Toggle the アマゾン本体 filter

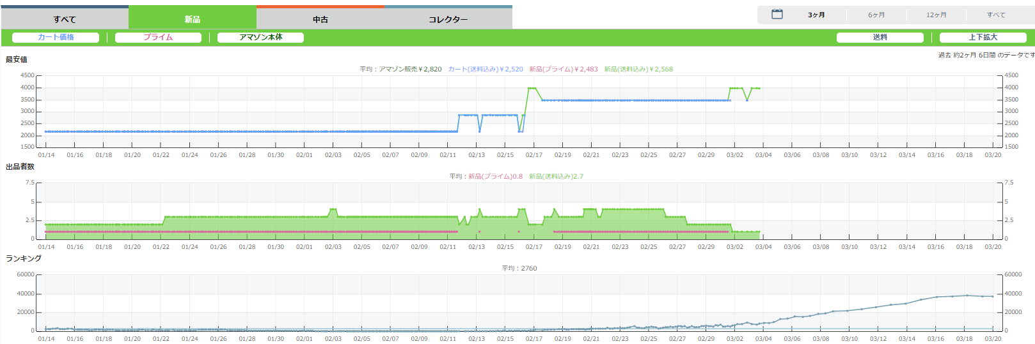coord(260,38)
